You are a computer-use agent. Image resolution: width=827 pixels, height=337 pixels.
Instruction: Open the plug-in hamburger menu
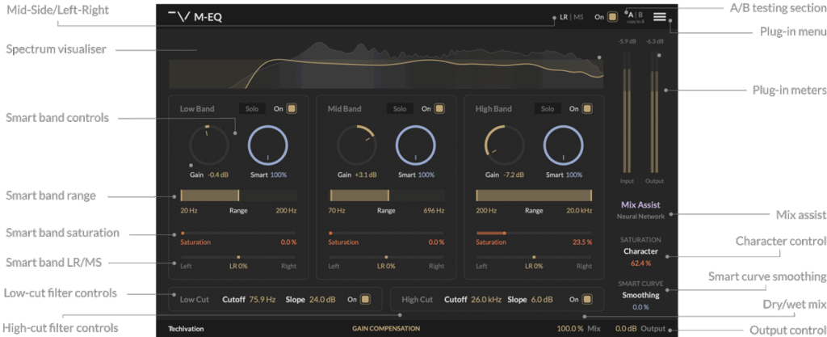pos(659,16)
